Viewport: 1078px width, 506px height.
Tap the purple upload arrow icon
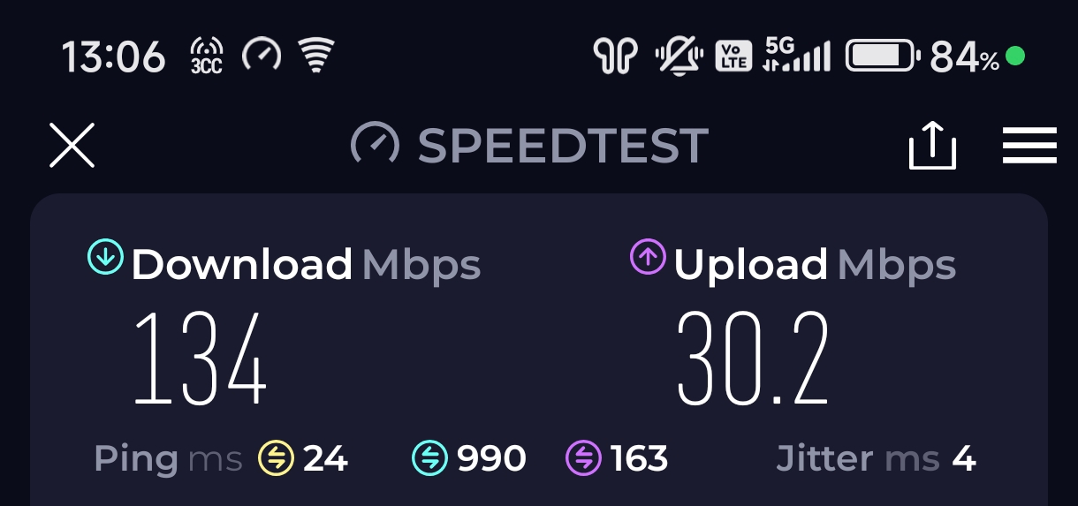(x=647, y=257)
